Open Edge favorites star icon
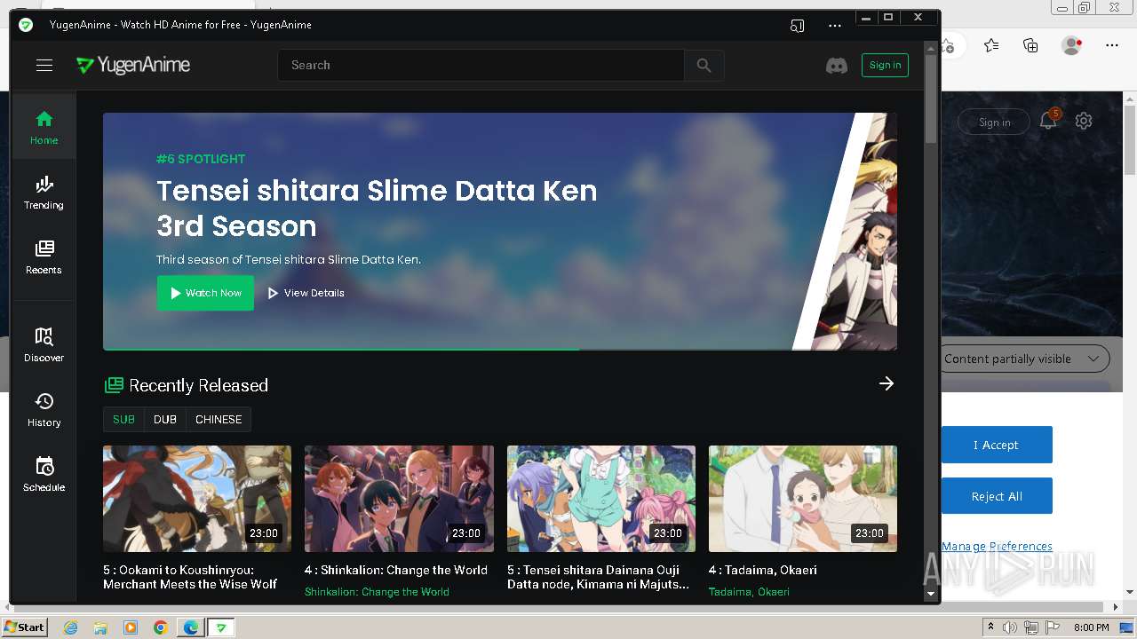The width and height of the screenshot is (1137, 639). (991, 45)
